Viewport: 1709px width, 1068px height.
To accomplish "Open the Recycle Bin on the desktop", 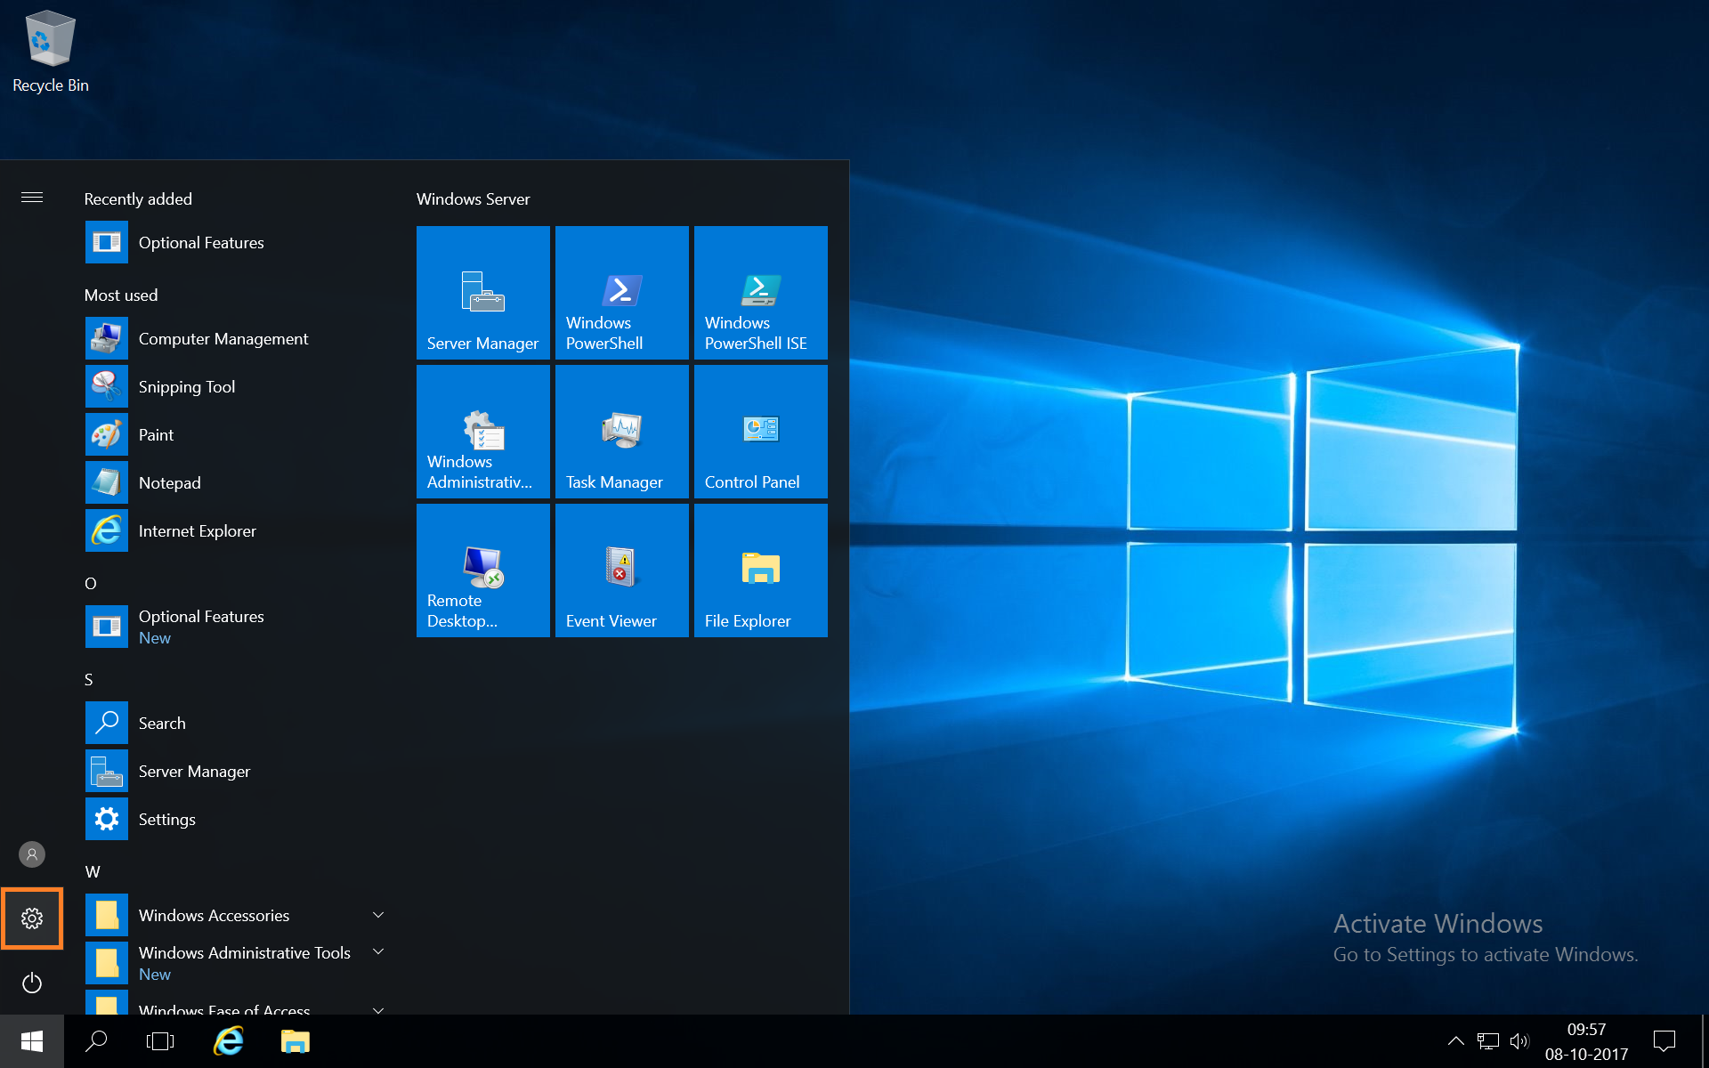I will coord(49,40).
